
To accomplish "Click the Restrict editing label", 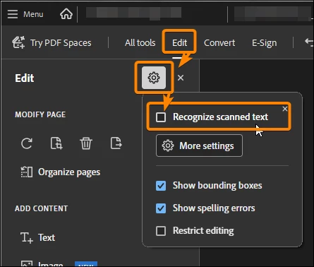I will point(203,231).
